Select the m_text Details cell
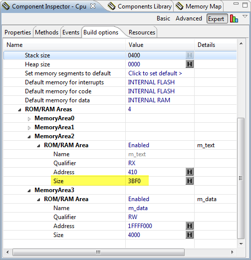This screenshot has height=260, width=251. click(206, 145)
